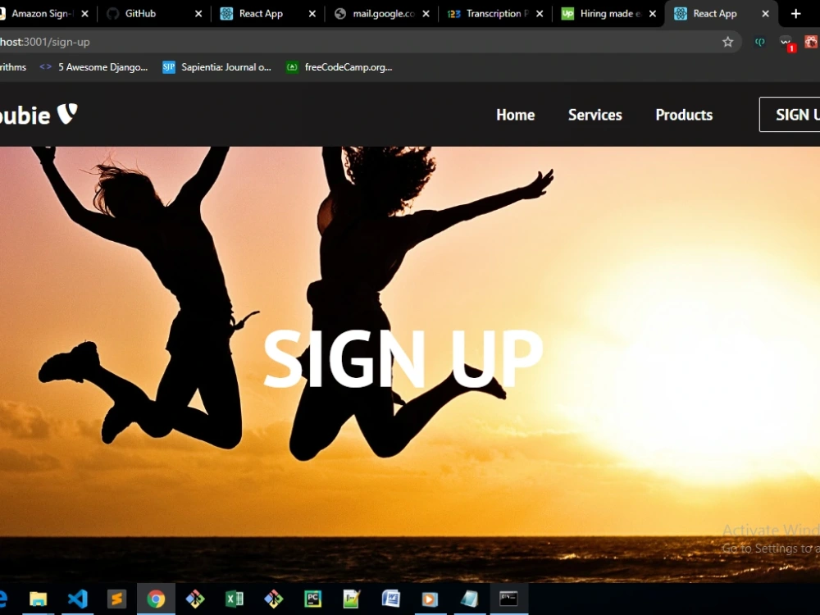Open the Edge browser taskbar icon
The image size is (820, 615).
click(x=4, y=599)
